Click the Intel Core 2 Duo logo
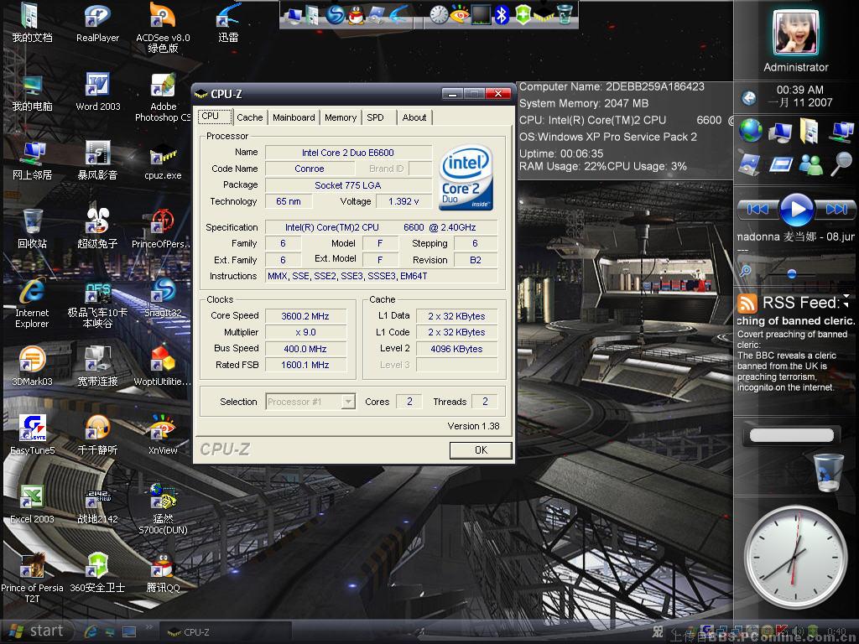Viewport: 859px width, 644px height. point(466,178)
